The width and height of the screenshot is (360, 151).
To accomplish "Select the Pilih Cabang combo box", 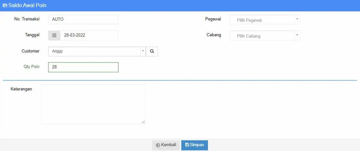I will 265,36.
